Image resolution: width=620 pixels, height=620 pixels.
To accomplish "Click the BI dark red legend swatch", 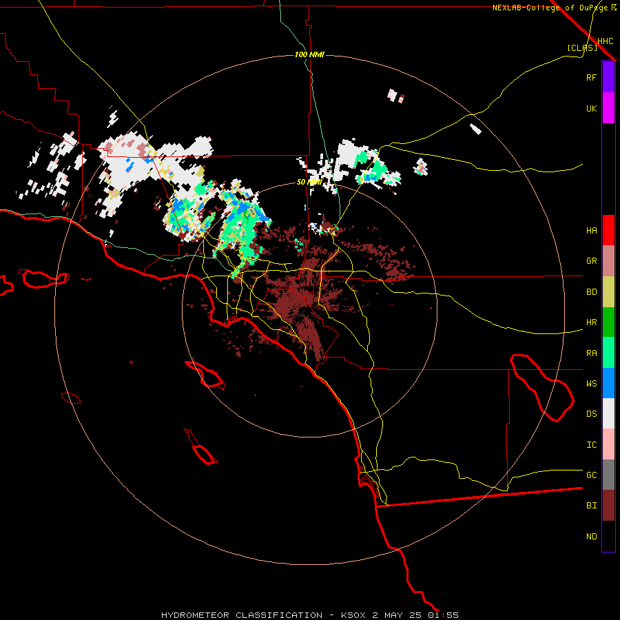I will (608, 506).
